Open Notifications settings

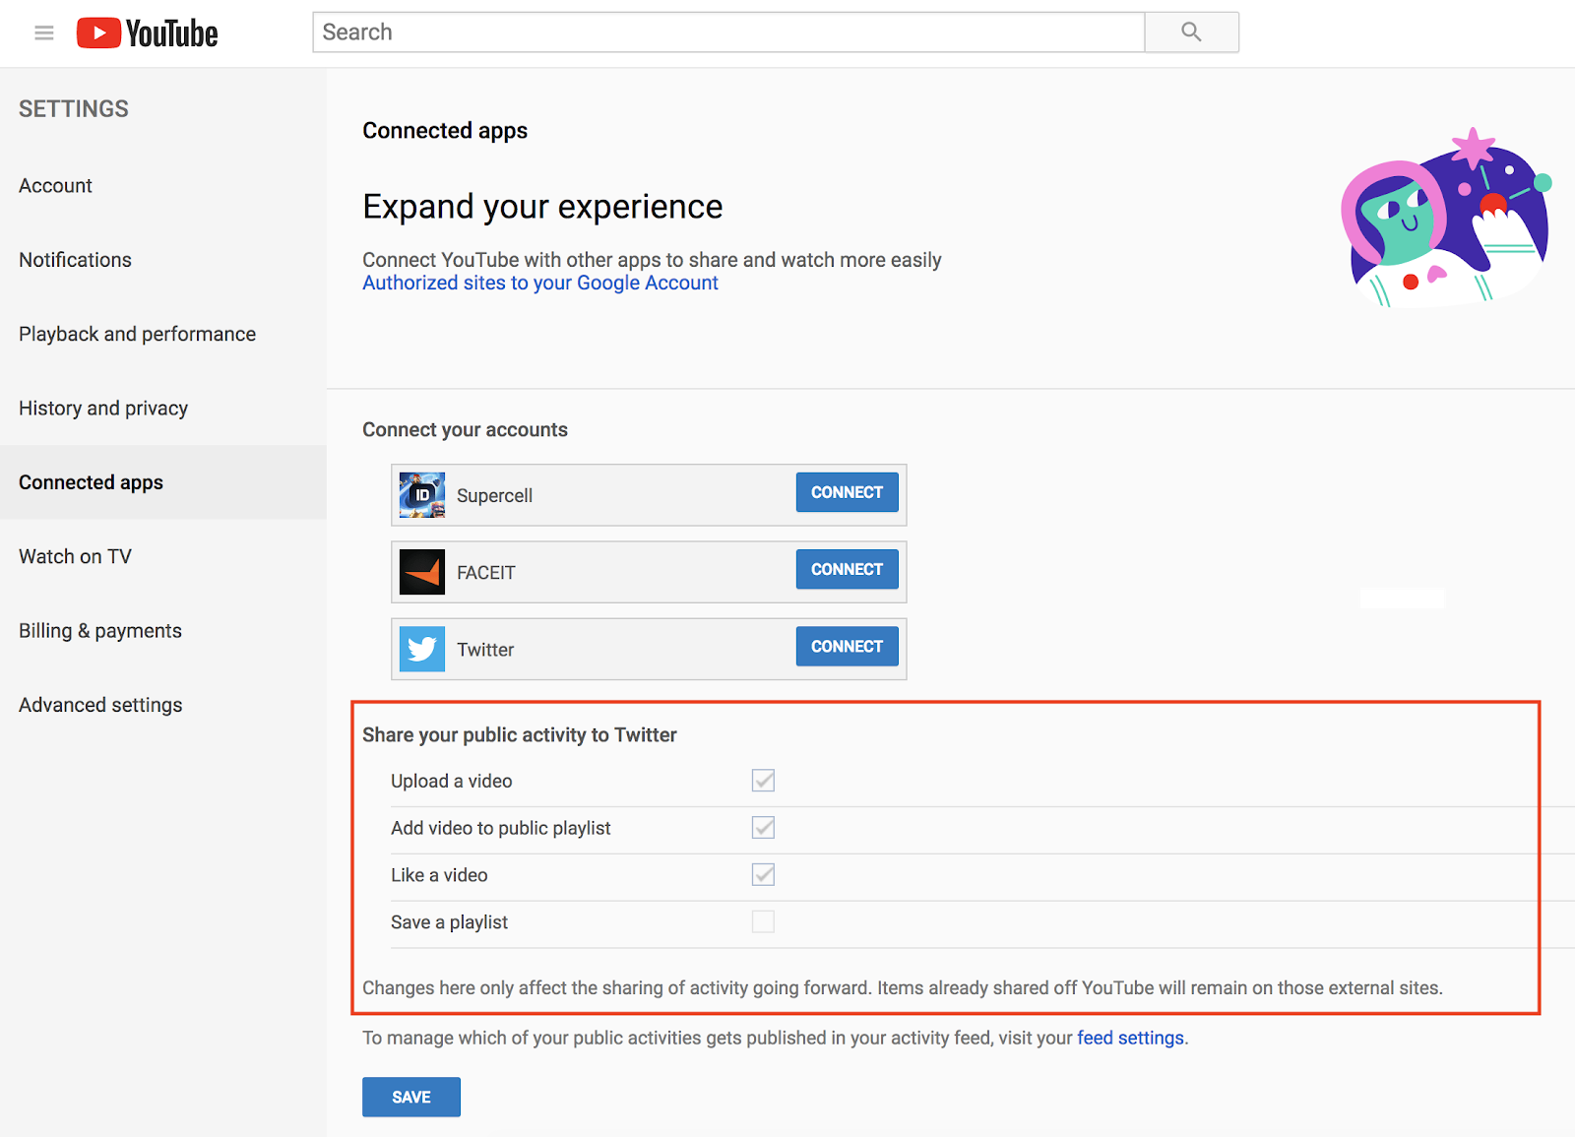[75, 259]
